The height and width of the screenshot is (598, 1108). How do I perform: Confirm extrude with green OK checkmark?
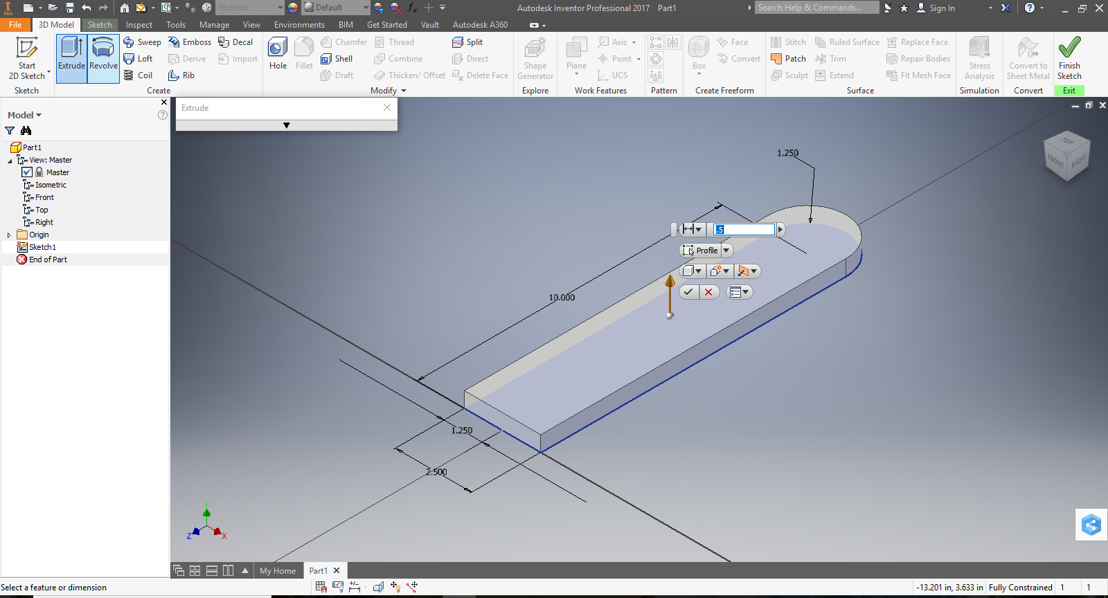tap(688, 292)
